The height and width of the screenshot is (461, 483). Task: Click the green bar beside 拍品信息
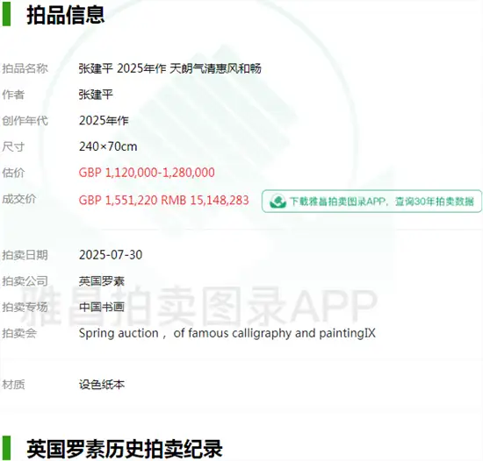(6, 14)
